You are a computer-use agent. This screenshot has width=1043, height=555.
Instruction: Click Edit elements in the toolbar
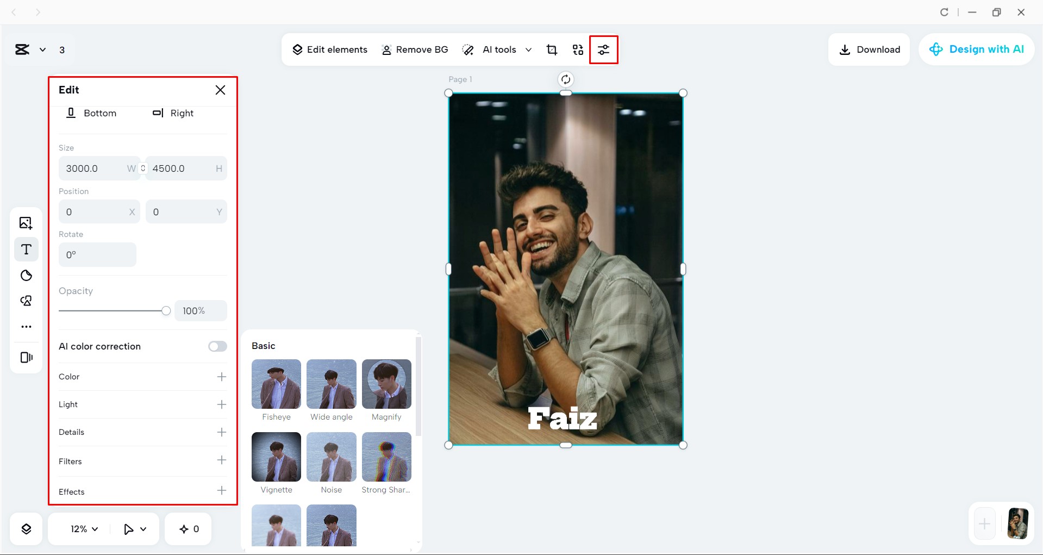329,49
